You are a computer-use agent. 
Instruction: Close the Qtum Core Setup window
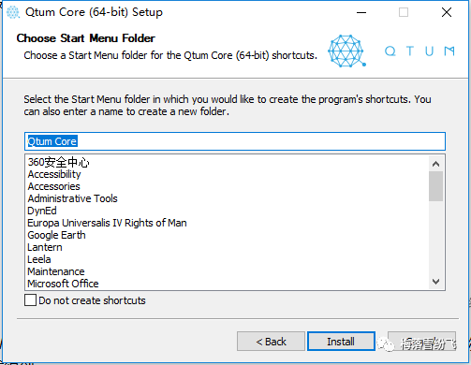click(447, 12)
